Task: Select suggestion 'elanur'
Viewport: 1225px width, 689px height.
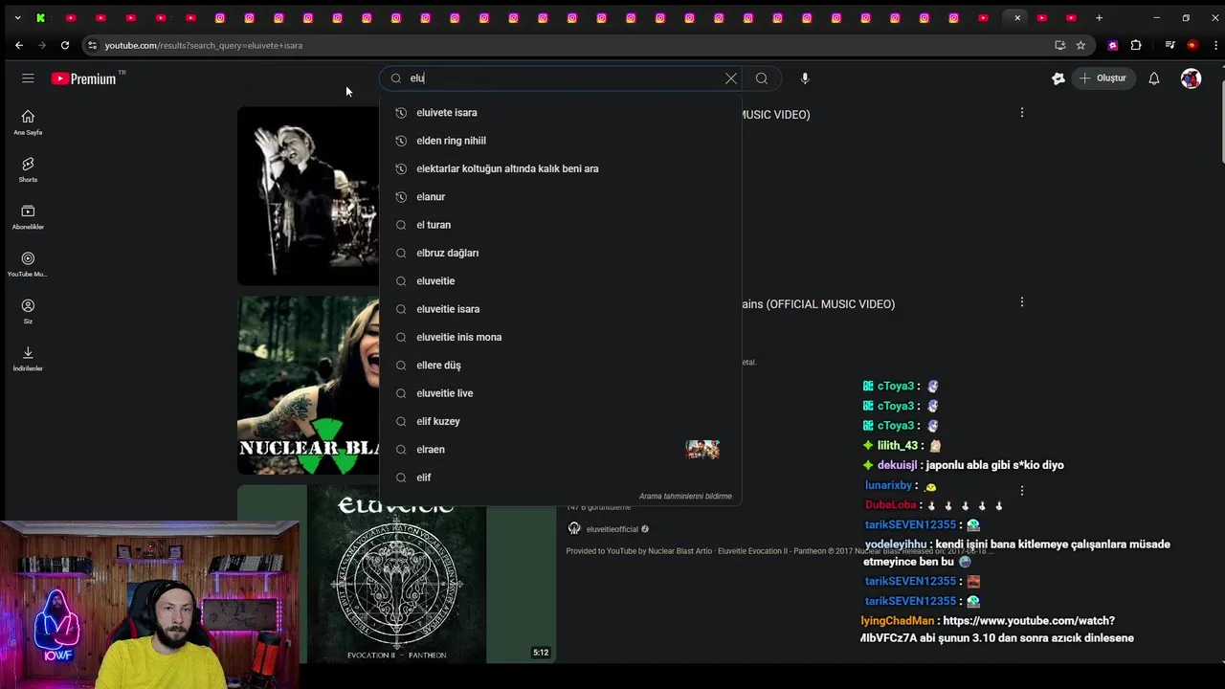Action: [561, 197]
